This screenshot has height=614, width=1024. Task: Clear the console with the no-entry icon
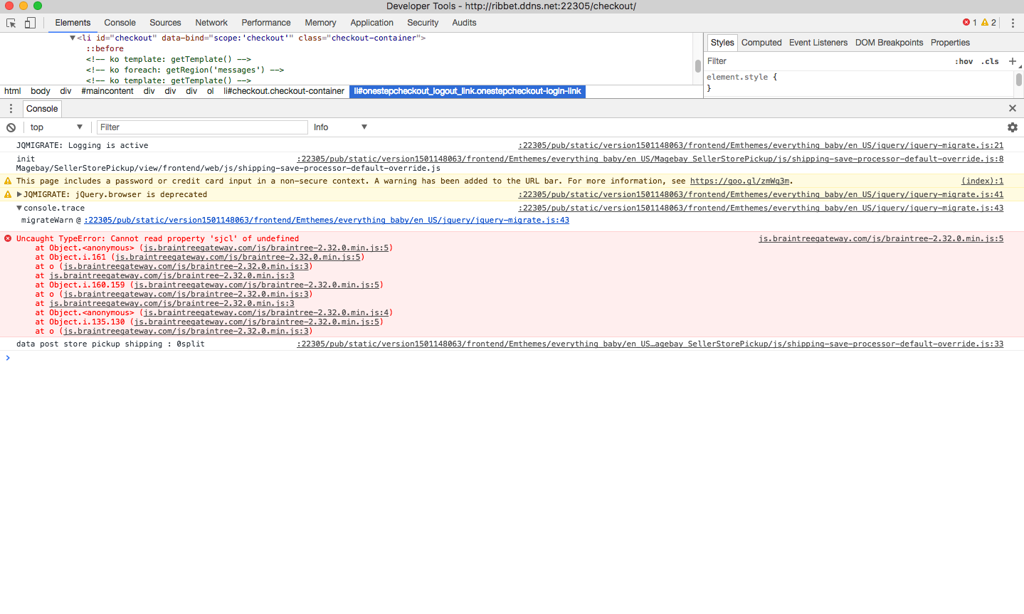tap(10, 127)
